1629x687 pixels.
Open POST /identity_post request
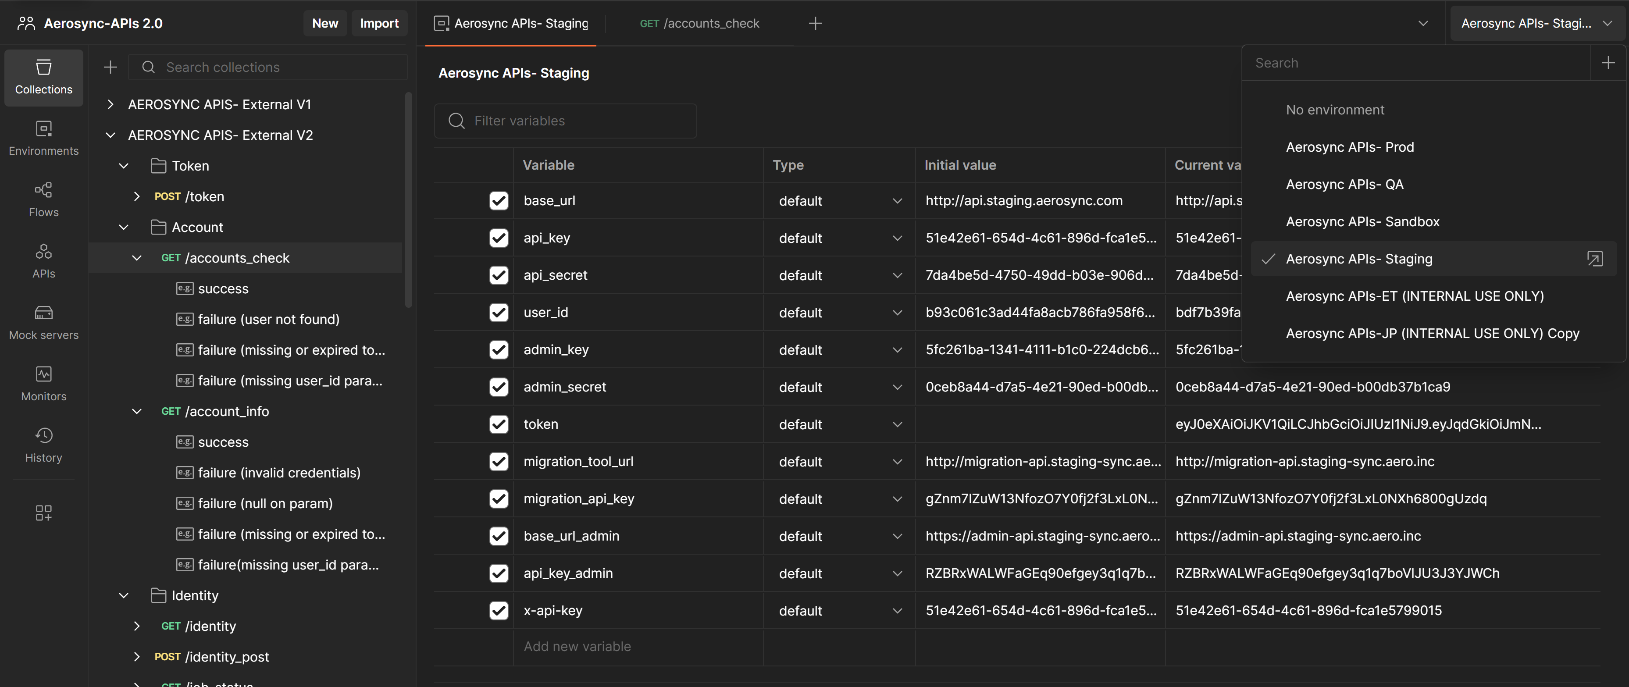coord(211,657)
